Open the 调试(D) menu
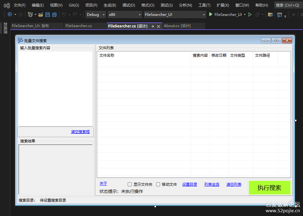303x216 pixels. point(129,5)
